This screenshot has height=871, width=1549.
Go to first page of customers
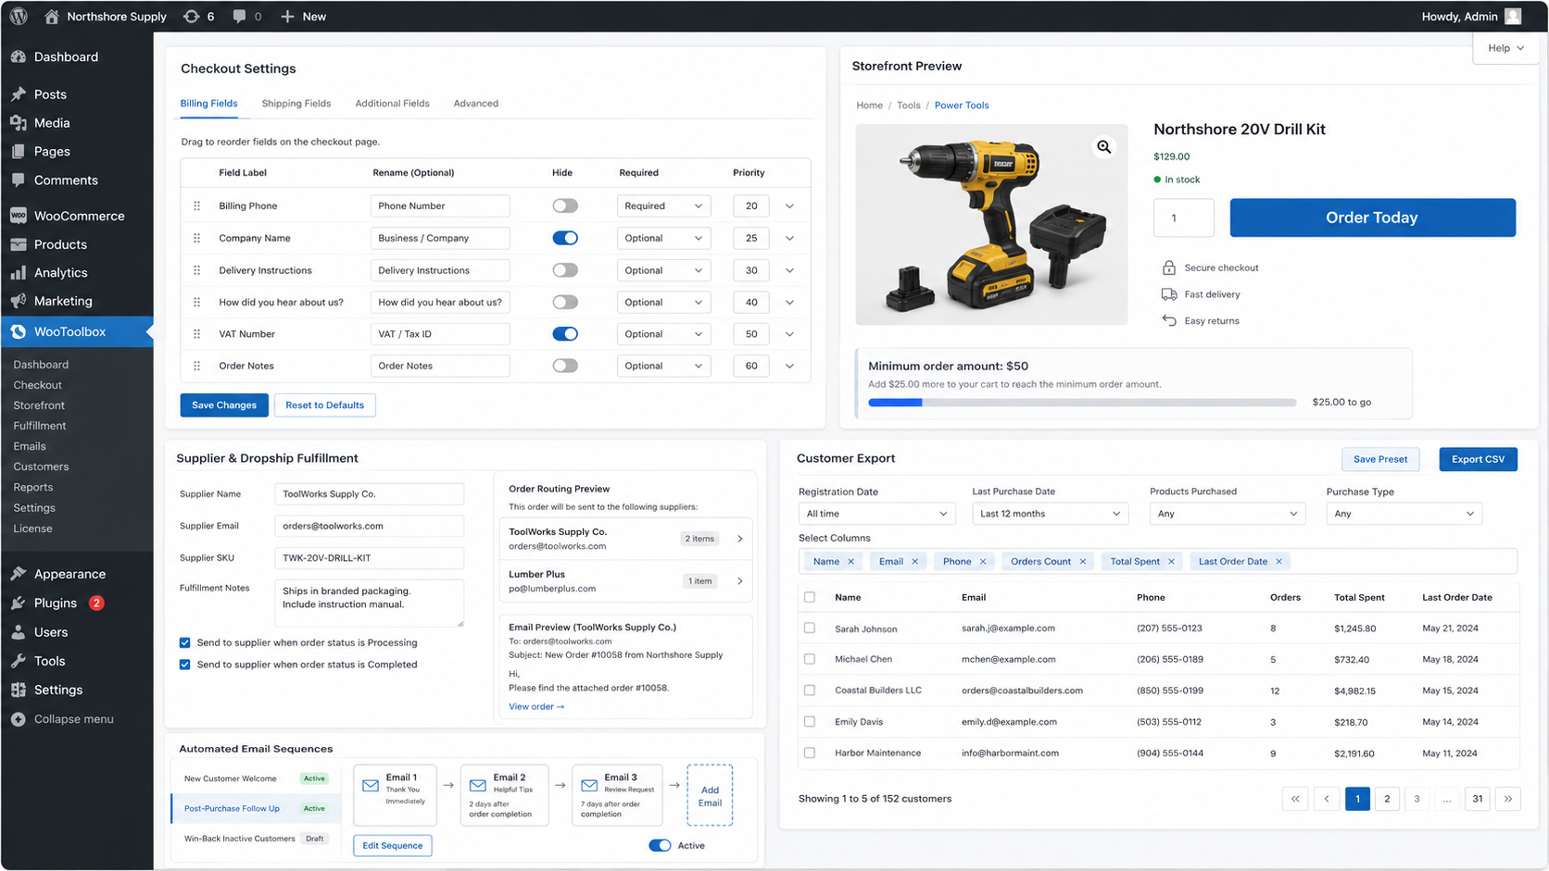[x=1295, y=799]
